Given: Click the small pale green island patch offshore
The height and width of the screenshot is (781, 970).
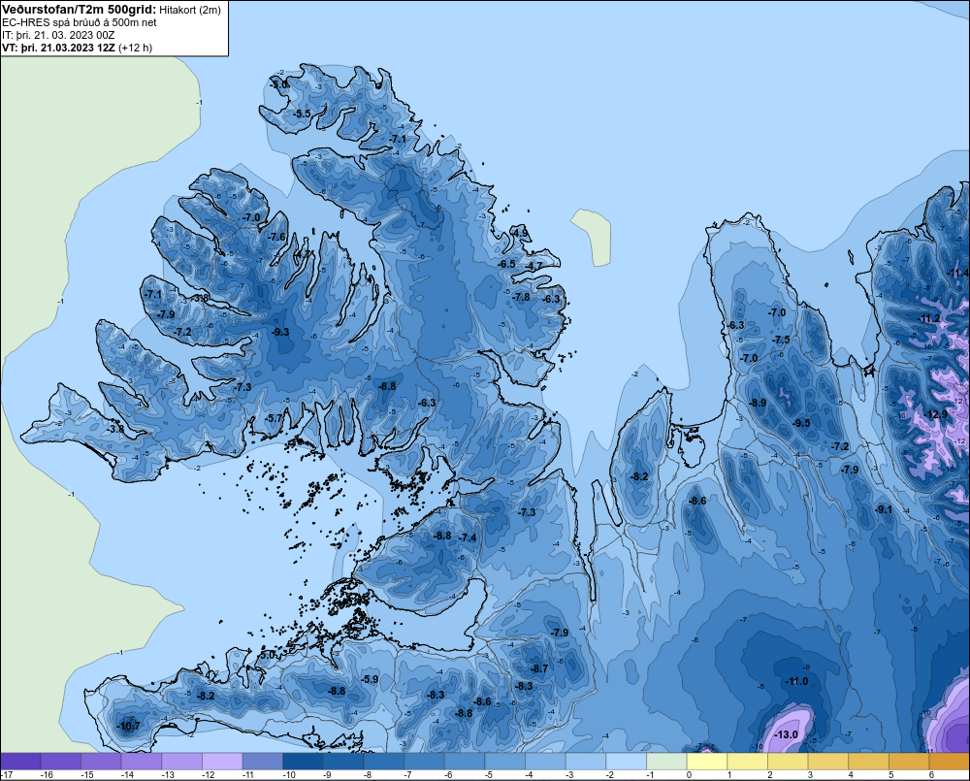Looking at the screenshot, I should tap(592, 237).
